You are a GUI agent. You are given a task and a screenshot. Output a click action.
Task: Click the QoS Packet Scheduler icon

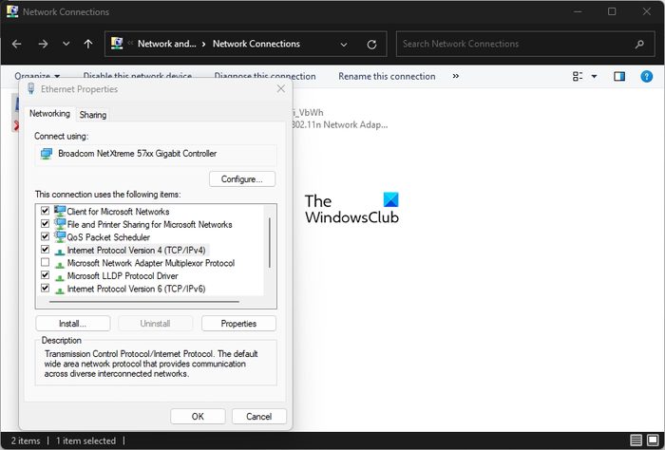click(x=60, y=236)
